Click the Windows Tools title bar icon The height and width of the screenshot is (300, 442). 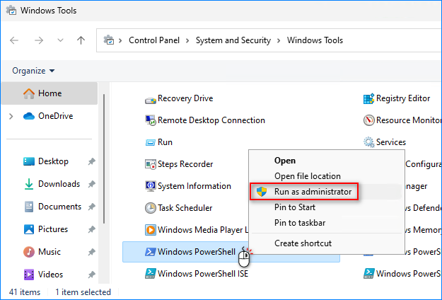(x=11, y=10)
